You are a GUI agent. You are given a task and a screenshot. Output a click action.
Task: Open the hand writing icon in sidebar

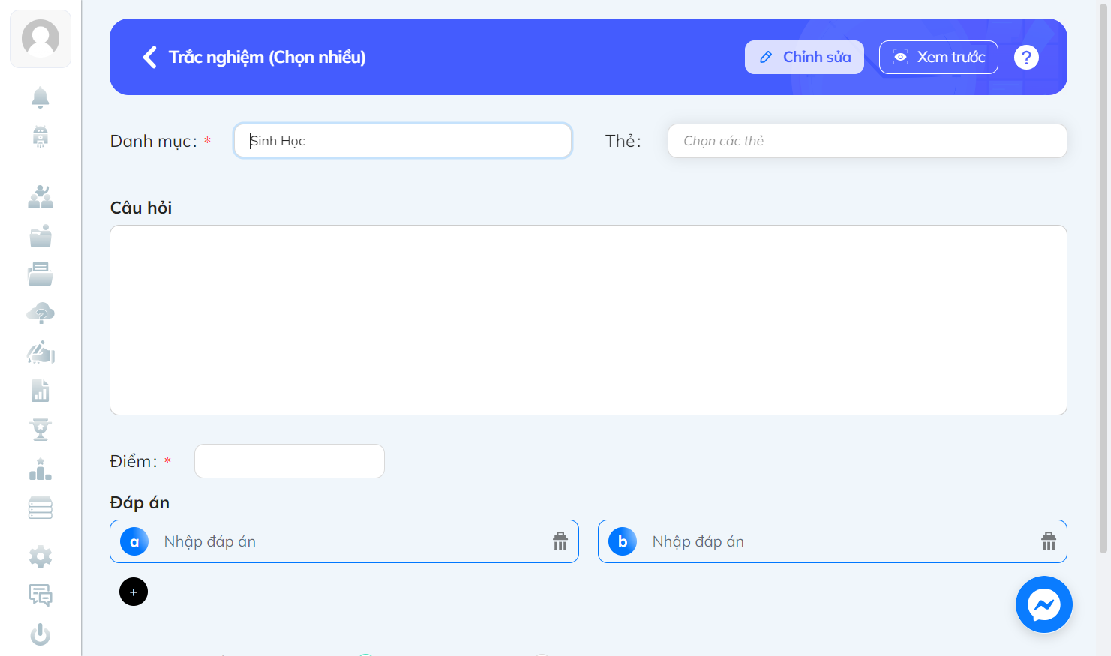(41, 352)
